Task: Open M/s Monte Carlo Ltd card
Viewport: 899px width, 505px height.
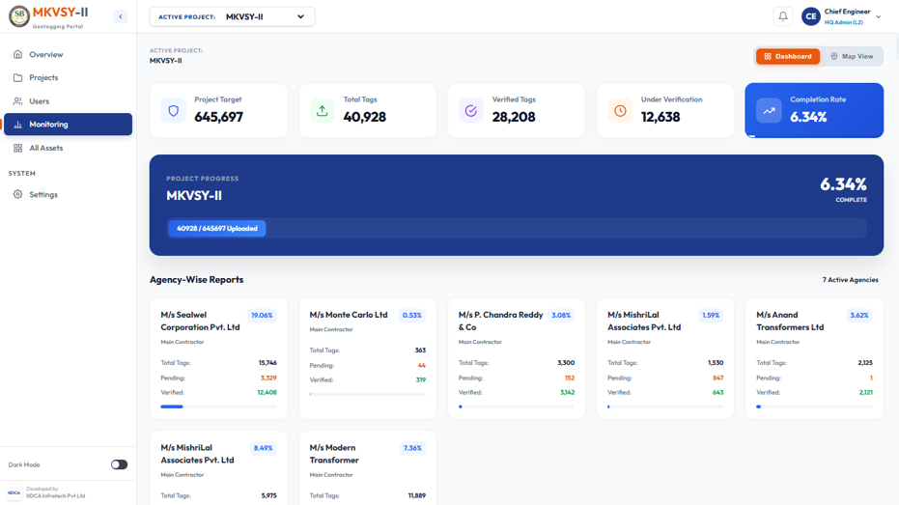Action: point(368,358)
